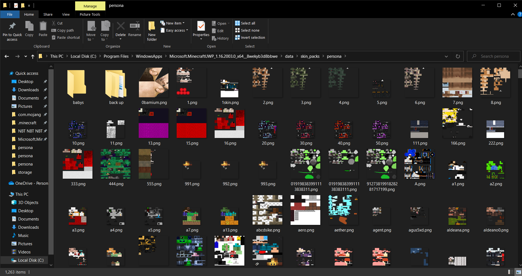Expand the address bar history dropdown
This screenshot has width=522, height=276.
pos(446,56)
